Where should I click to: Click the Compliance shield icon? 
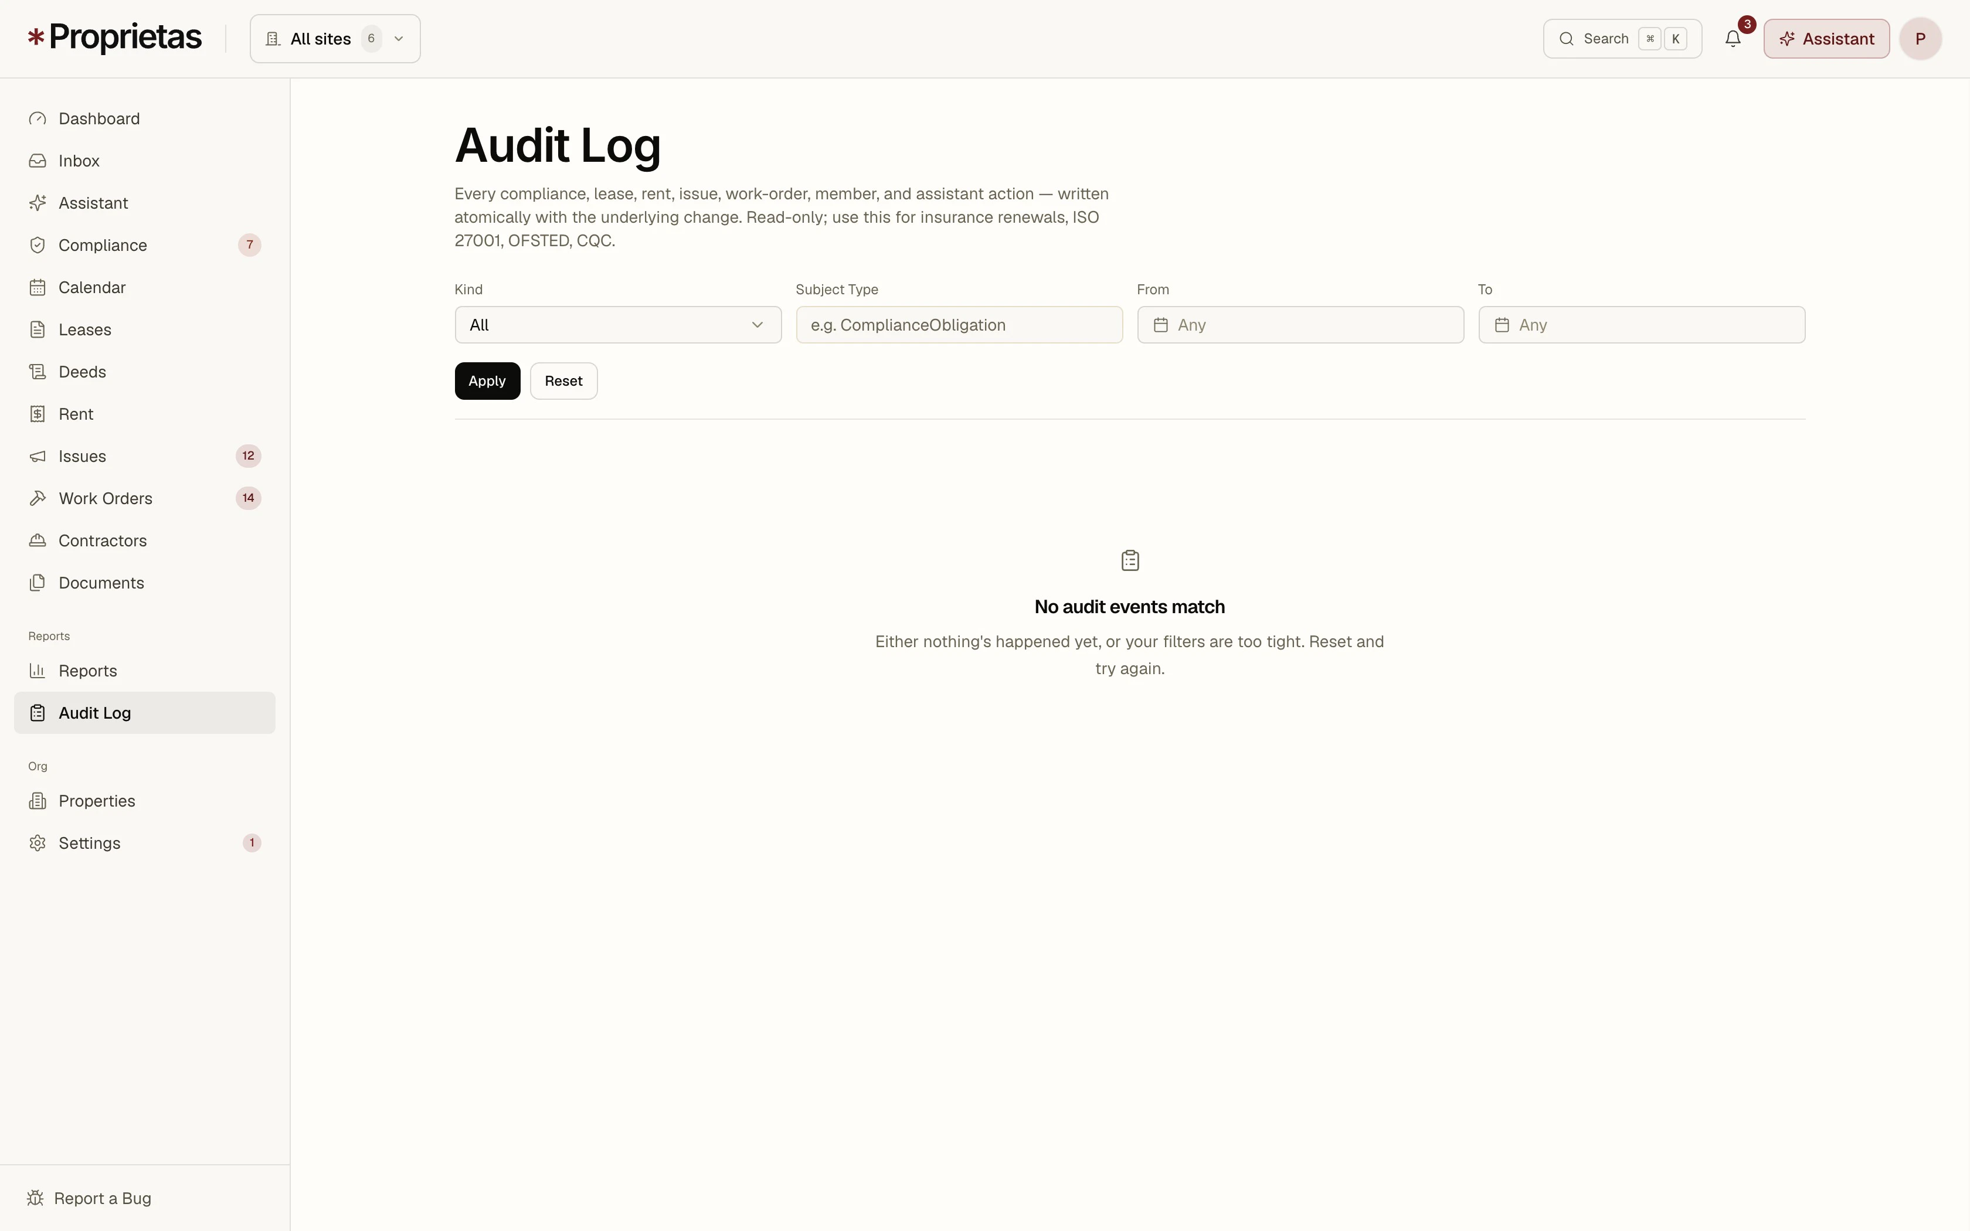point(38,245)
